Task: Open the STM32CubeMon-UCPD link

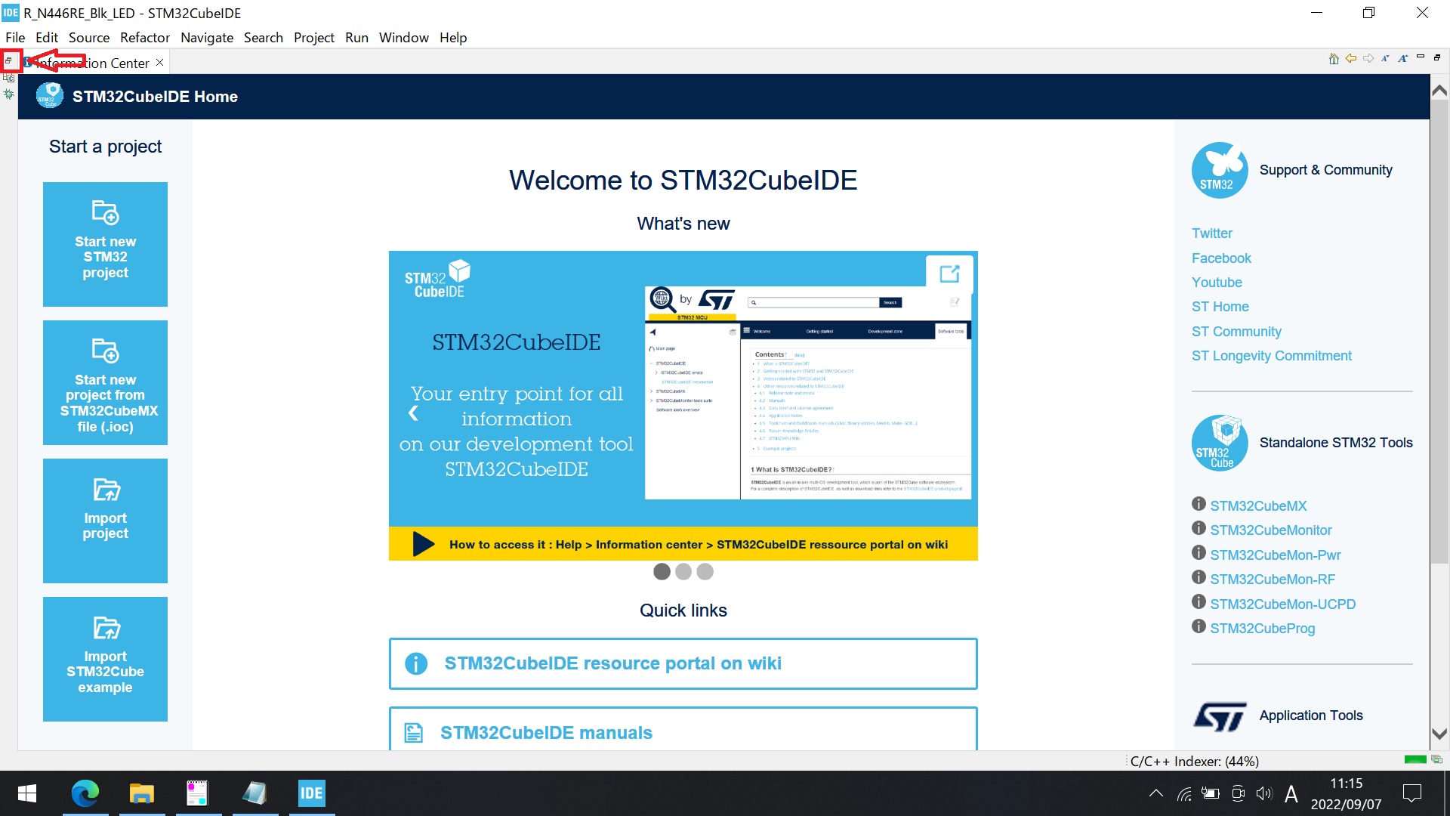Action: 1283,604
